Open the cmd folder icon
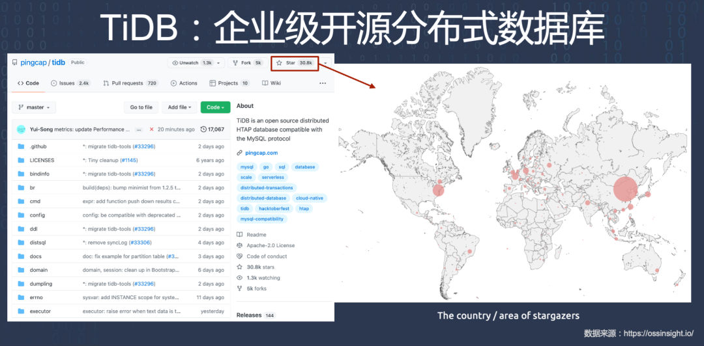The height and width of the screenshot is (346, 704). tap(21, 202)
